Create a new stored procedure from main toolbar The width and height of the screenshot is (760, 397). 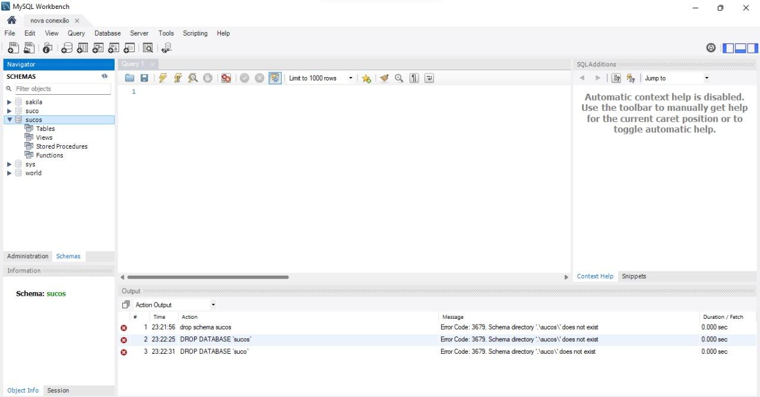coord(113,48)
